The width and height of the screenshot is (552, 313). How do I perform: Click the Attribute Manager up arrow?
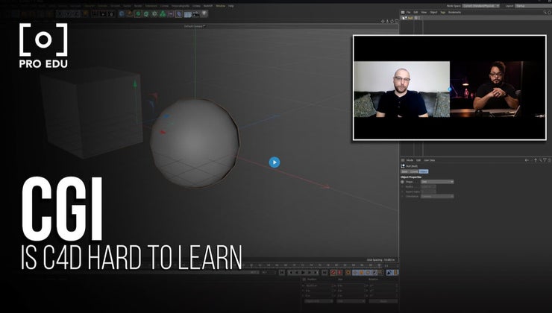536,160
